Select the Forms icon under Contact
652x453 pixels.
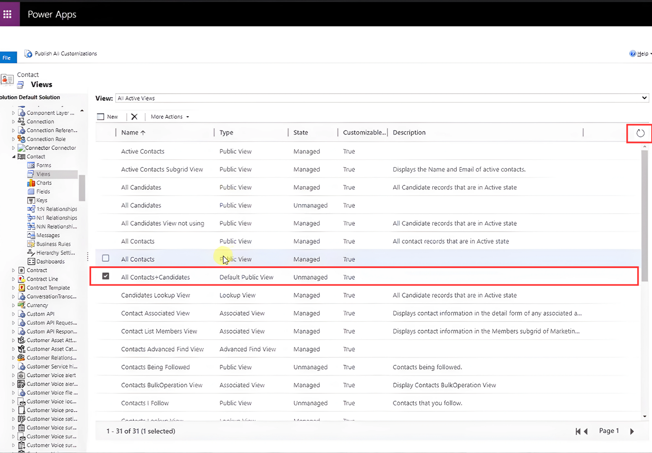pyautogui.click(x=31, y=165)
